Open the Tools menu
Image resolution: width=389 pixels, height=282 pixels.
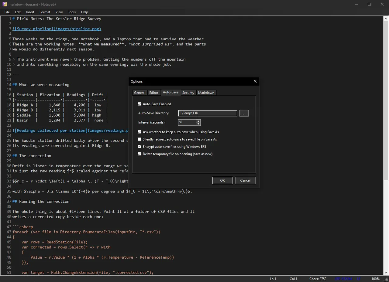(x=72, y=12)
